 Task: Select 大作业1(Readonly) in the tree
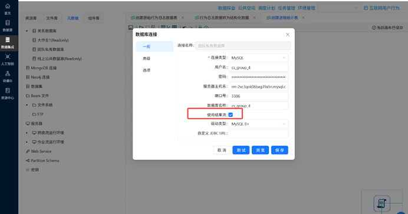coord(53,40)
